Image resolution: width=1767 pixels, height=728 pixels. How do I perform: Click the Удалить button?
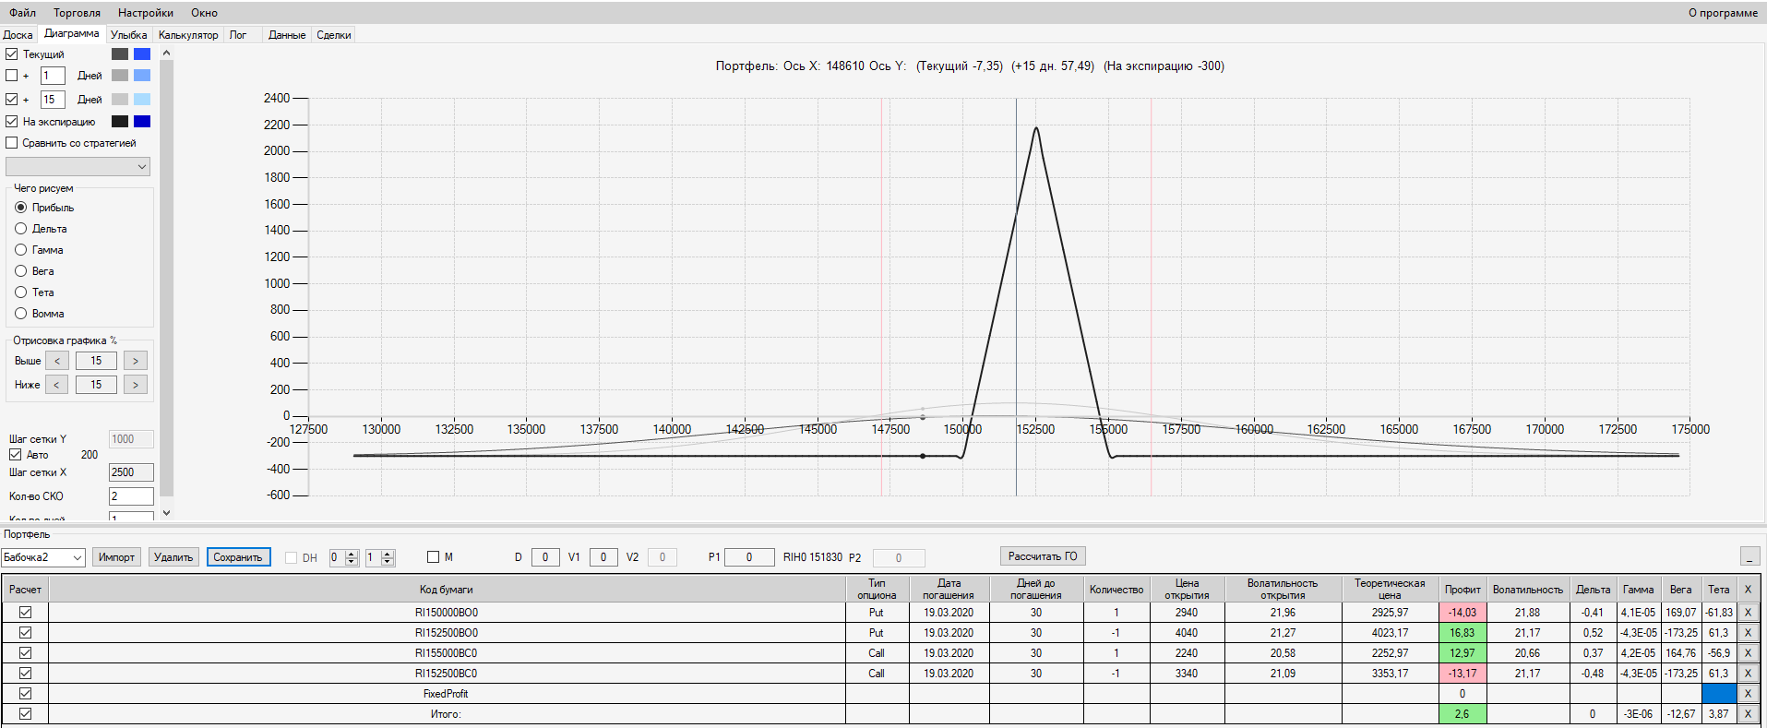(173, 557)
